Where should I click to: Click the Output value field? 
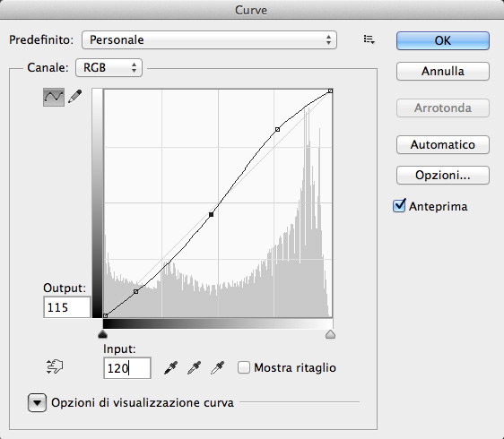click(x=67, y=307)
